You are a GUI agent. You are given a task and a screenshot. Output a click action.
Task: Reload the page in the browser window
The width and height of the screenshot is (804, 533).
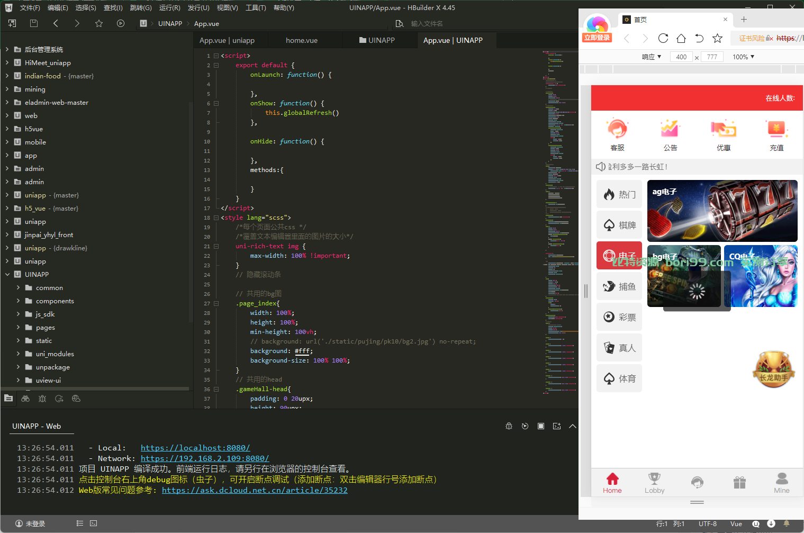click(x=663, y=38)
